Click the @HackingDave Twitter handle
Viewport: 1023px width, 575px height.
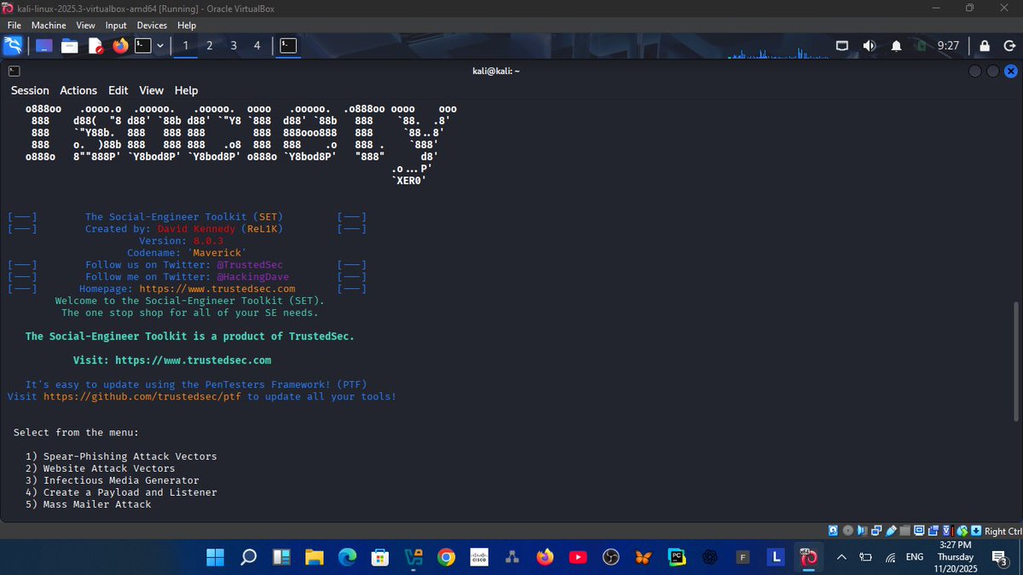pos(251,277)
